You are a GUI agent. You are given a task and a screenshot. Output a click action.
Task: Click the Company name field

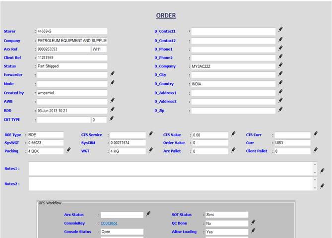tap(72, 41)
